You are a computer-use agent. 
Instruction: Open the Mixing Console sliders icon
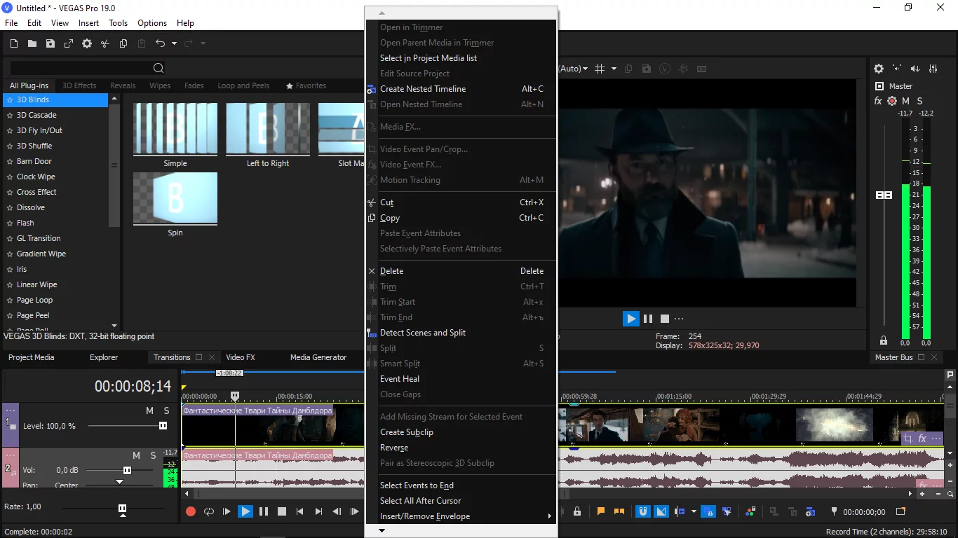click(x=933, y=69)
